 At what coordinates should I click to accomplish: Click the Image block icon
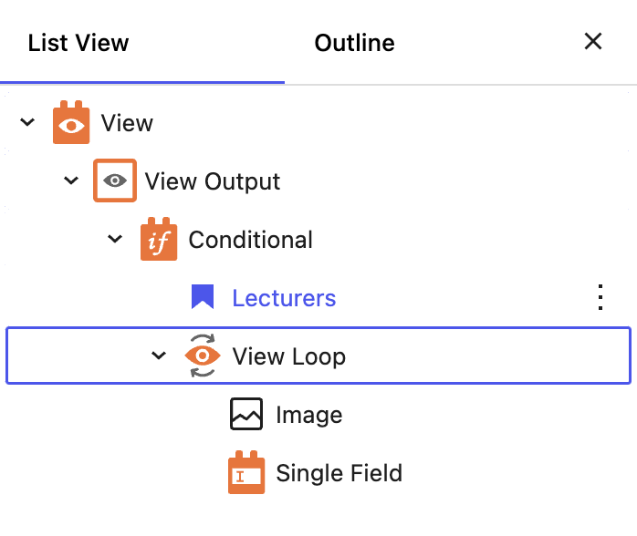(x=246, y=414)
